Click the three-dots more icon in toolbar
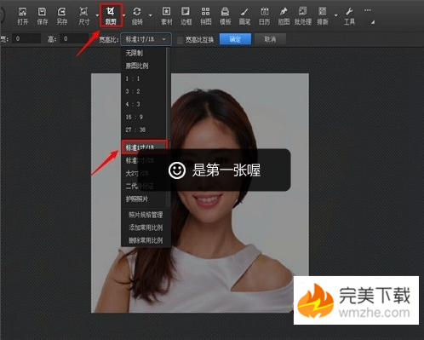424x340 pixels. pyautogui.click(x=368, y=10)
